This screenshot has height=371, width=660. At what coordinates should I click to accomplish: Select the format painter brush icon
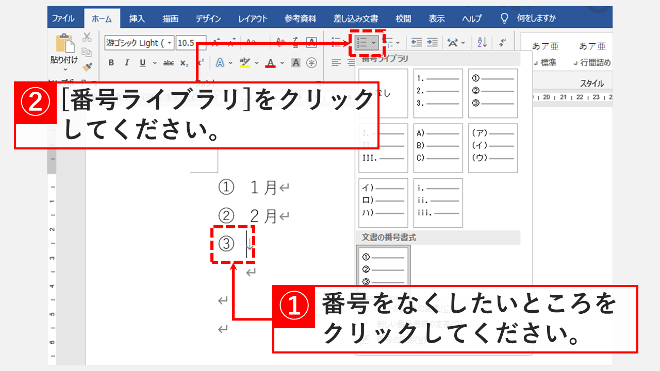(87, 66)
